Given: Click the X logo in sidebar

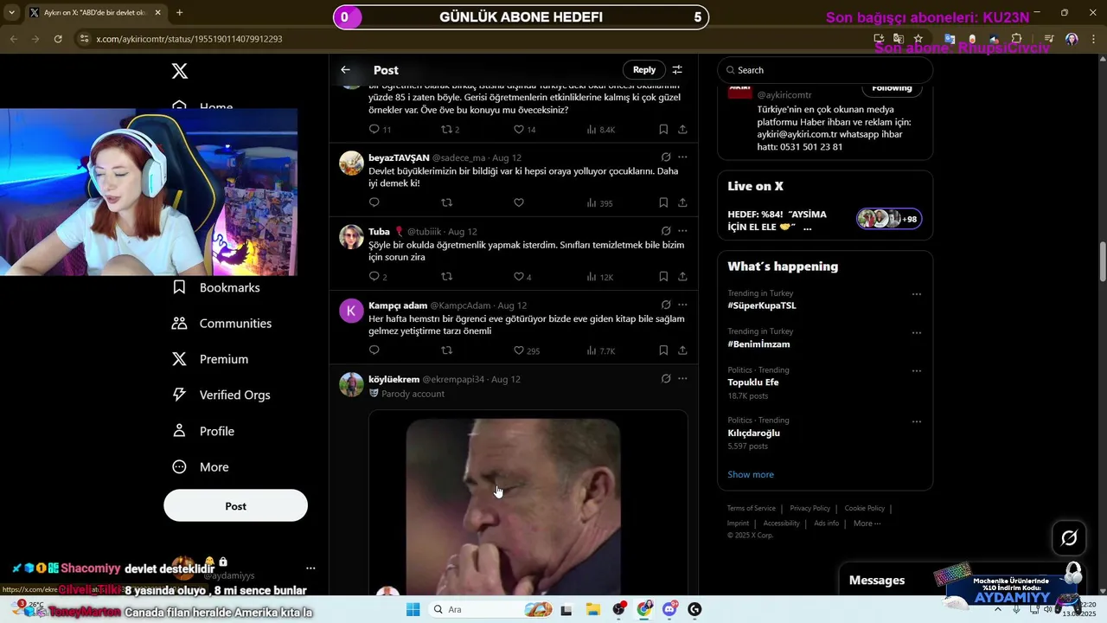Looking at the screenshot, I should click(180, 71).
